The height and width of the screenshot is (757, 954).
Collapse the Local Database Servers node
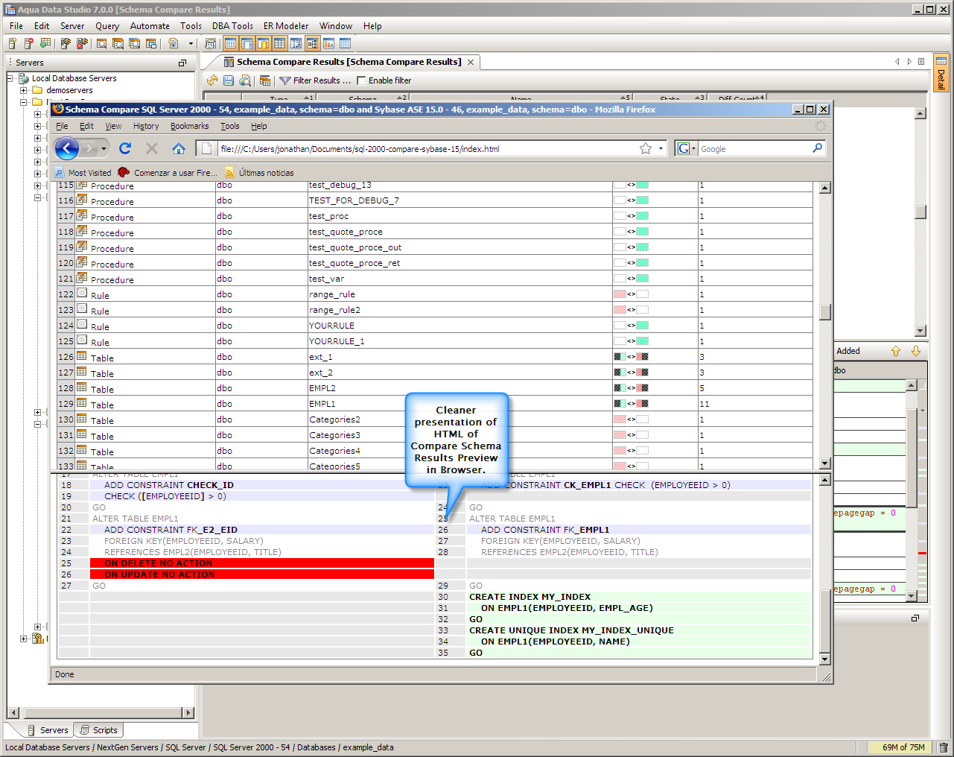coord(10,78)
